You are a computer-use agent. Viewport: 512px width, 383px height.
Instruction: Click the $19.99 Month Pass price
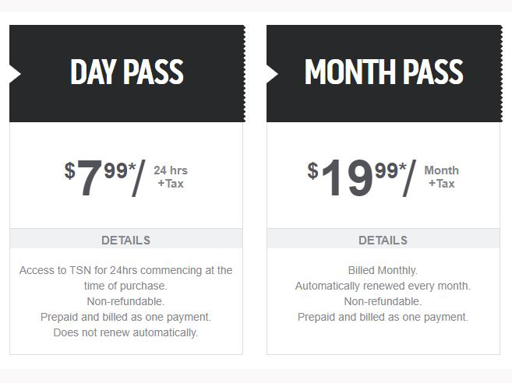[x=356, y=177]
